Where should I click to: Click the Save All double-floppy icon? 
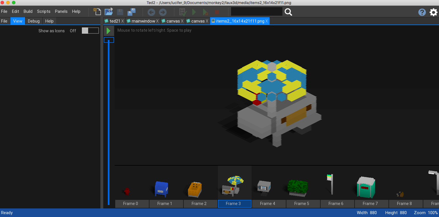coord(131,12)
